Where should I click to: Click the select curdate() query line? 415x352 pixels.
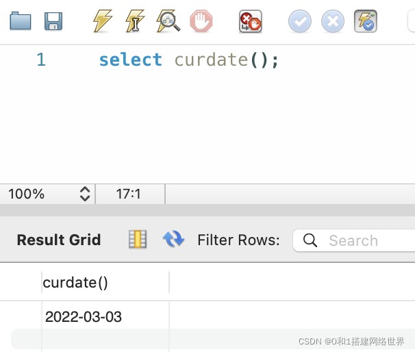point(188,60)
